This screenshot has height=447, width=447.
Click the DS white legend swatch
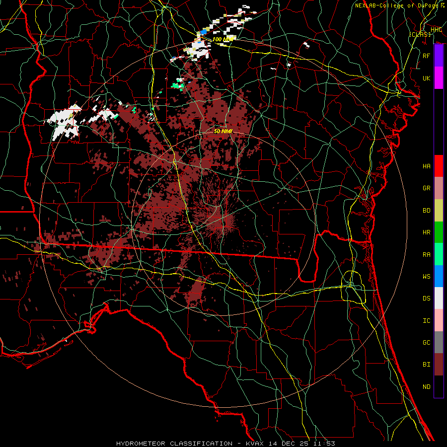tap(439, 298)
